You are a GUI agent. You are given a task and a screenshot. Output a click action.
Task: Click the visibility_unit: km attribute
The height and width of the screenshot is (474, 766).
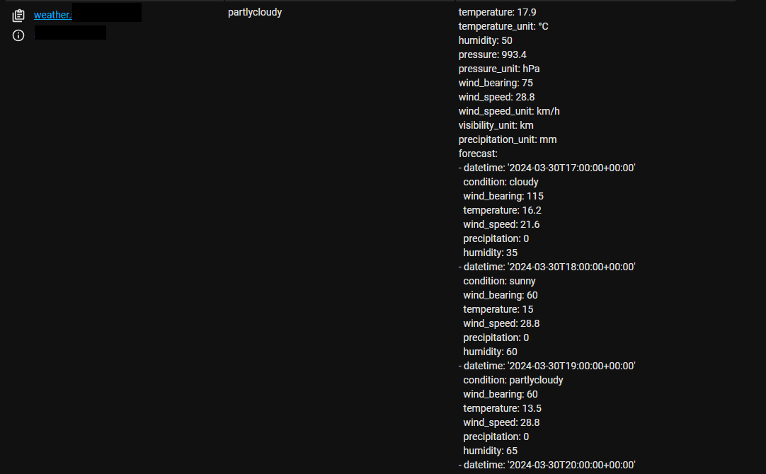(x=496, y=125)
